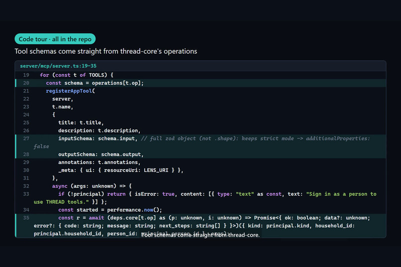Select line number 27
This screenshot has width=401, height=267.
[26, 139]
